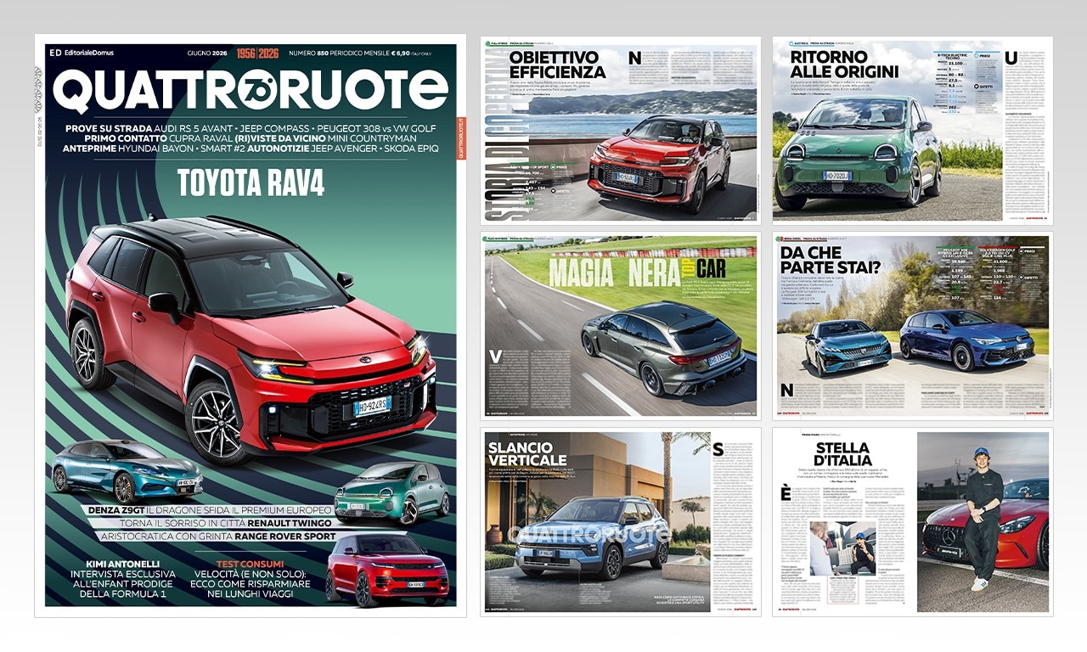Viewport: 1087px width, 652px height.
Task: Open the 'Magia Nera' spread preview
Action: pyautogui.click(x=620, y=326)
